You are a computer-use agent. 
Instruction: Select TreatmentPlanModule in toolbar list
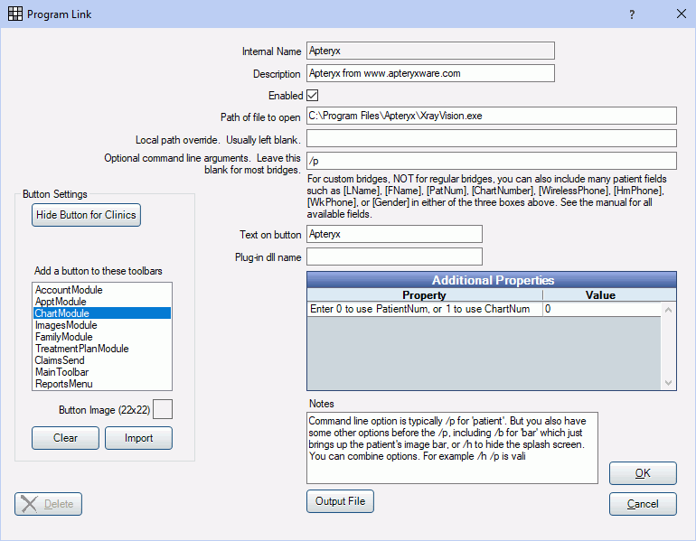[x=102, y=349]
